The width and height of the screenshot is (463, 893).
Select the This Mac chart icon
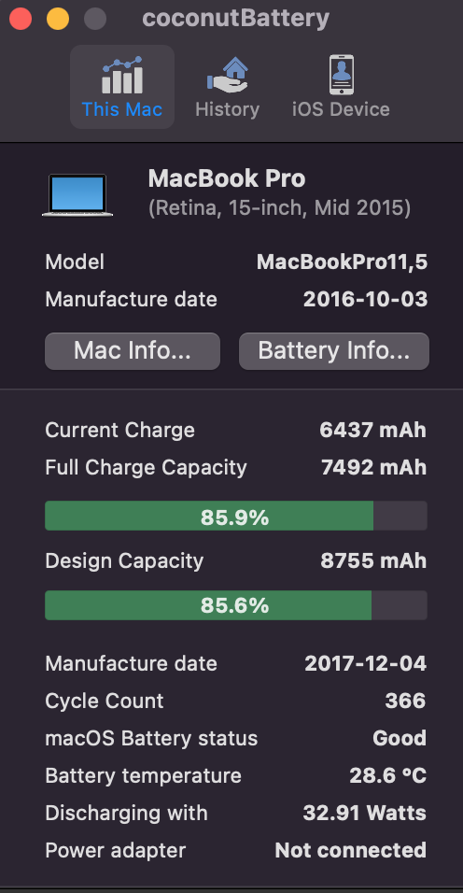click(x=122, y=75)
